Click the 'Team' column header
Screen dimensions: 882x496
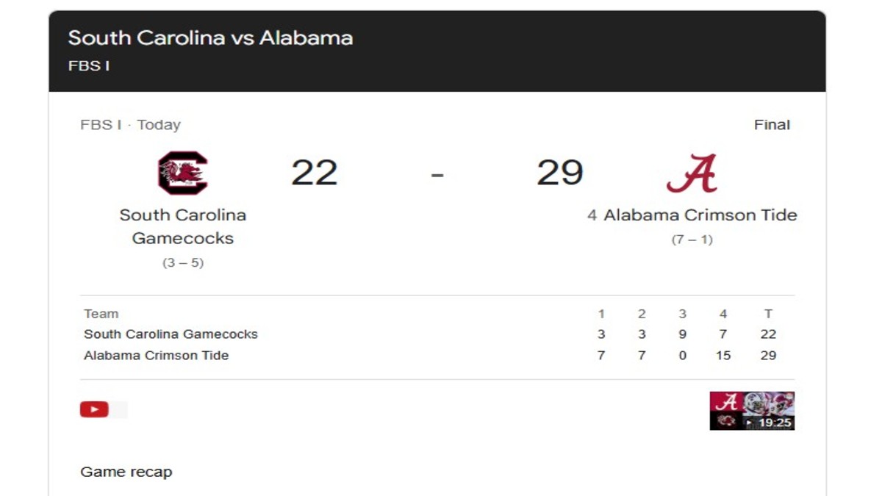click(101, 314)
